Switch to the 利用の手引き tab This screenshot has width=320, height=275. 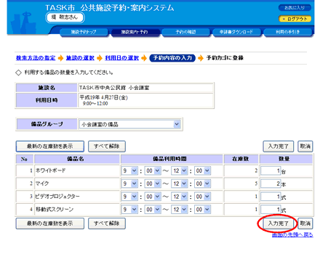click(x=288, y=32)
